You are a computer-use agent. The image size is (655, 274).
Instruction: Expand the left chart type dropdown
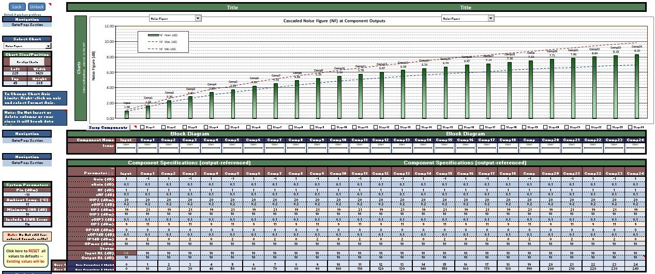click(x=198, y=18)
